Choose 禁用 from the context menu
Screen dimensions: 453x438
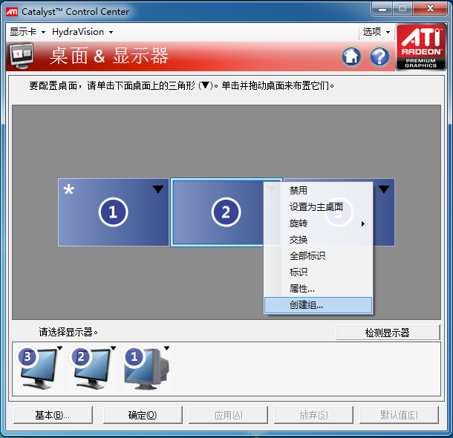(x=318, y=191)
